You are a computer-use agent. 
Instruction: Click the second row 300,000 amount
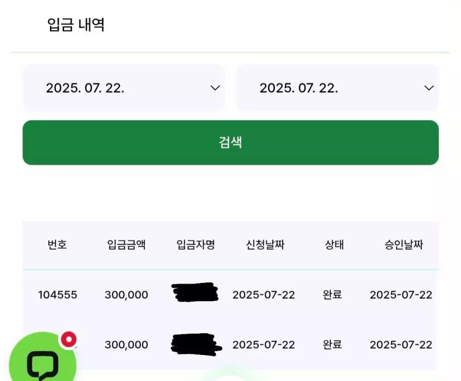126,345
